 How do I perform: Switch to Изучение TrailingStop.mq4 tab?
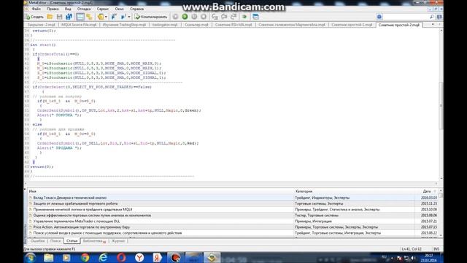pyautogui.click(x=124, y=25)
